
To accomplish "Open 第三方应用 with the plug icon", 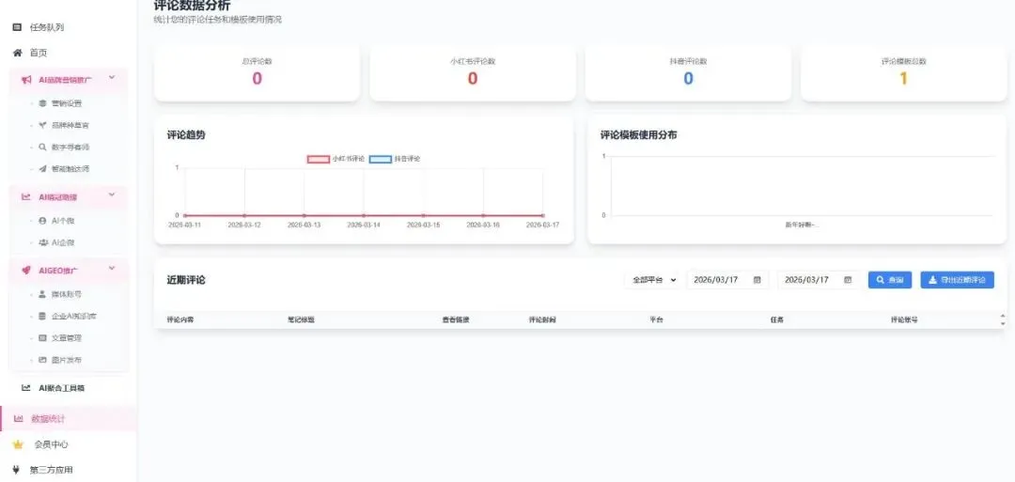I will 17,470.
